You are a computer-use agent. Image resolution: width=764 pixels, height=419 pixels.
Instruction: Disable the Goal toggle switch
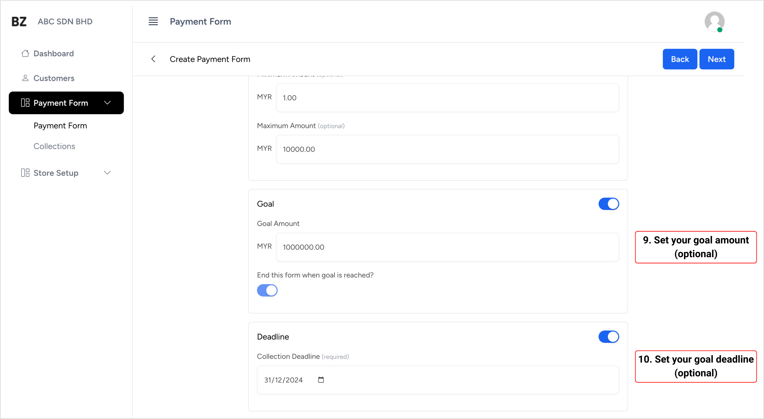(x=608, y=204)
